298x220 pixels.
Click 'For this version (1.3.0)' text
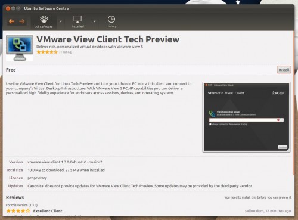tap(21, 205)
